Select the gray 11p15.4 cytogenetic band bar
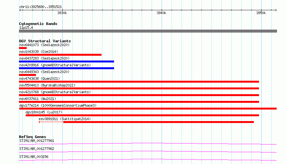The width and height of the screenshot is (286, 164). coord(148,31)
